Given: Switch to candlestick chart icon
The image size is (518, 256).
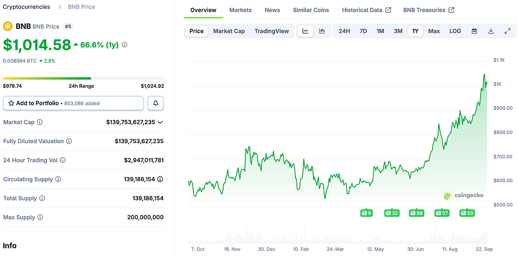Looking at the screenshot, I should (322, 31).
